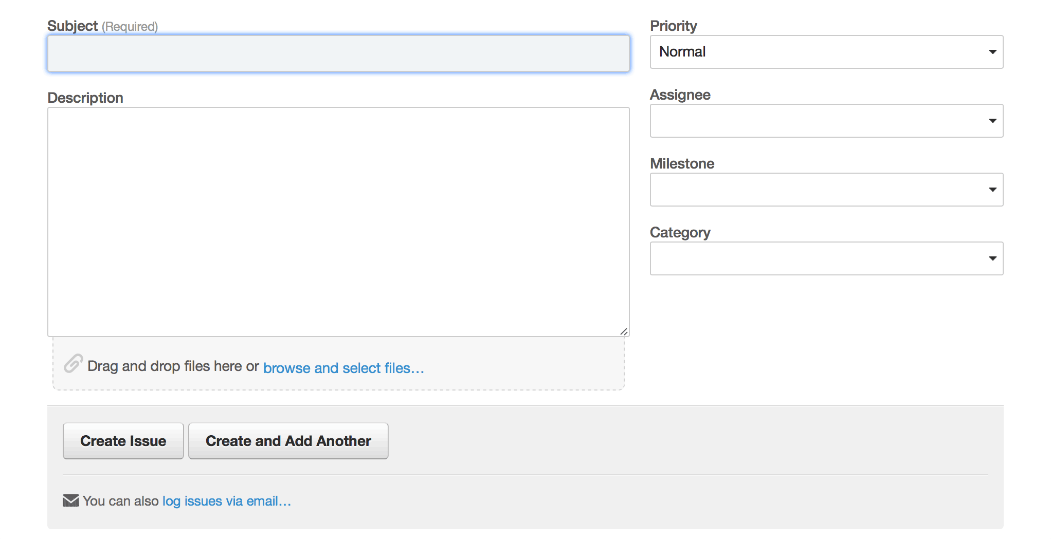Follow the log issues via email link
This screenshot has height=539, width=1051.
pyautogui.click(x=227, y=501)
